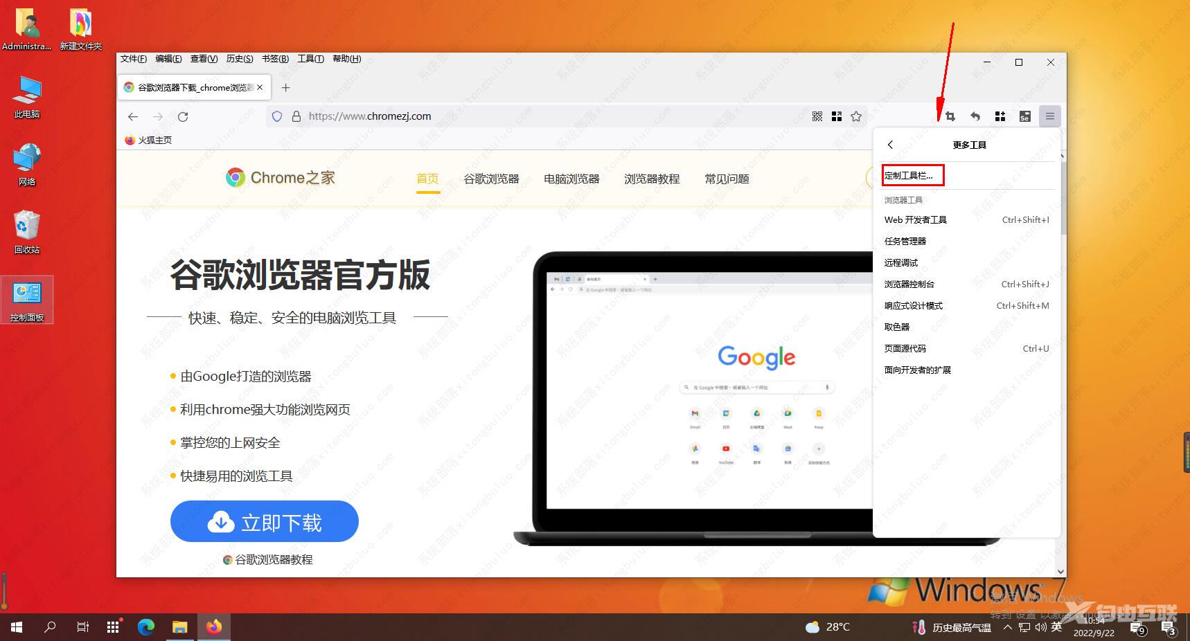Screen dimensions: 1190x641
Task: Open 电脑浏览器 navigation link
Action: tap(571, 179)
